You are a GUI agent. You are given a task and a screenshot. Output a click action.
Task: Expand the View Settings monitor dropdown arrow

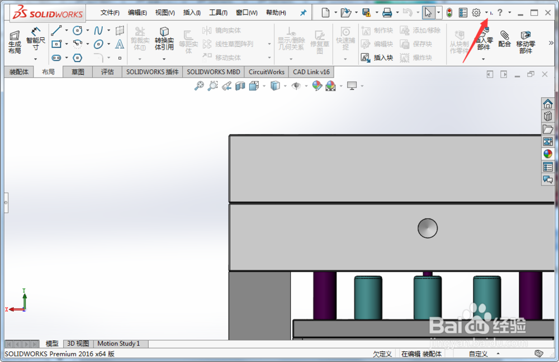(x=362, y=86)
